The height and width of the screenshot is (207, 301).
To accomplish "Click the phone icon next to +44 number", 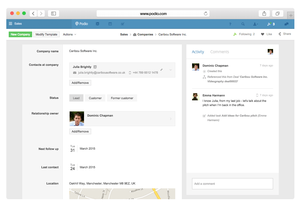I will click(x=130, y=73).
